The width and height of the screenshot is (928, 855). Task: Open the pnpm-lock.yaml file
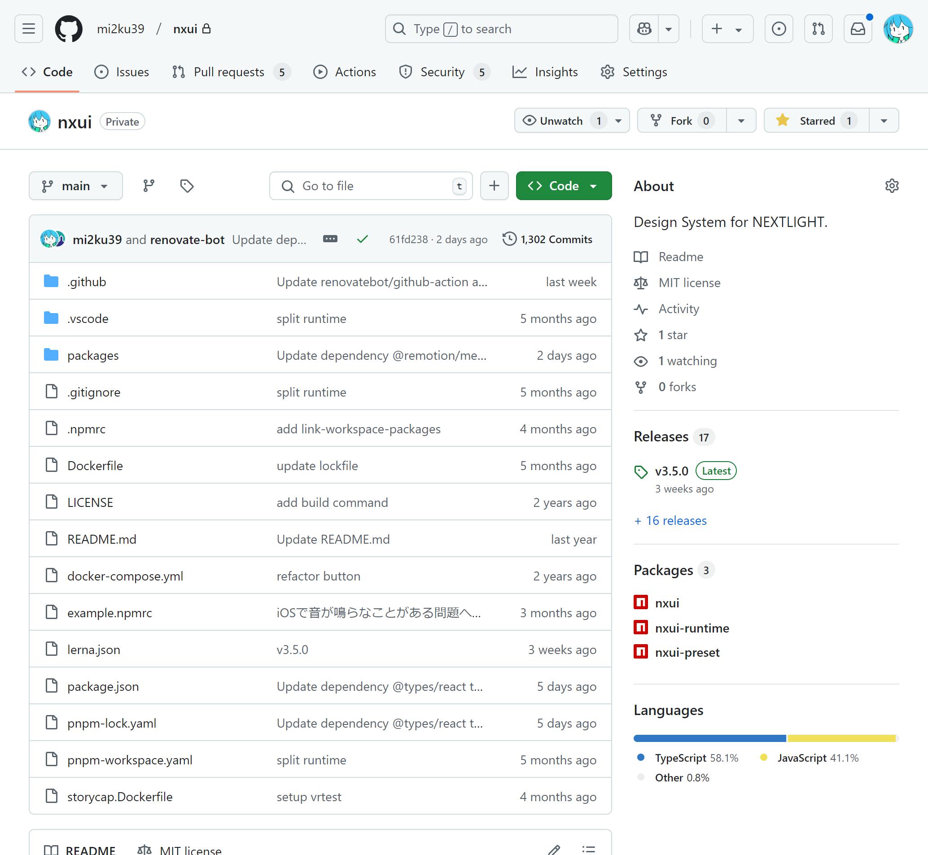[x=112, y=723]
